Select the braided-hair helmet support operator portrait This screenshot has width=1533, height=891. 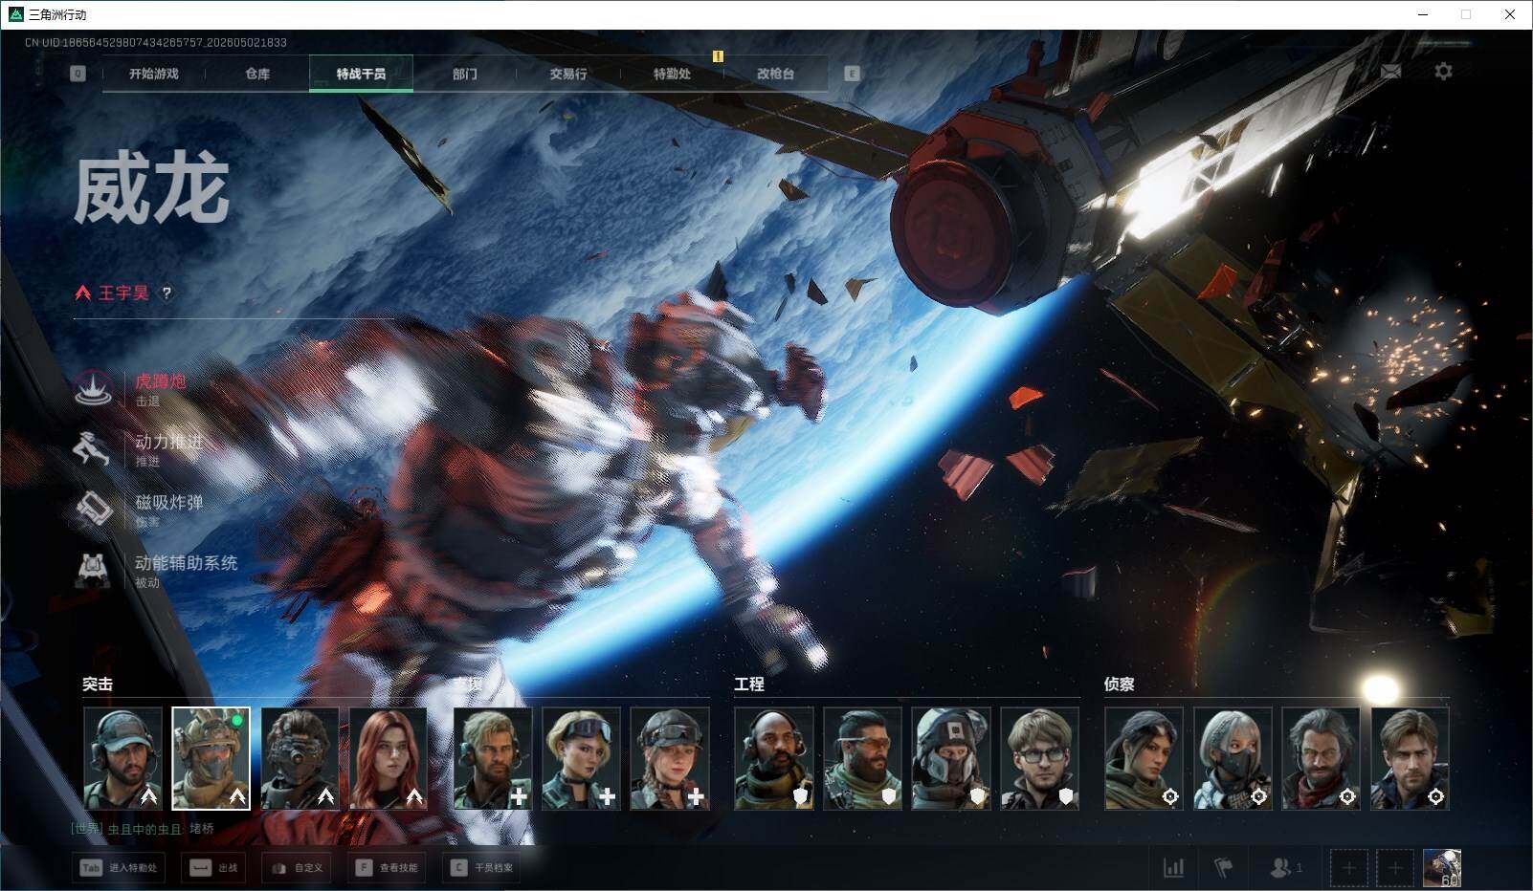pos(670,759)
